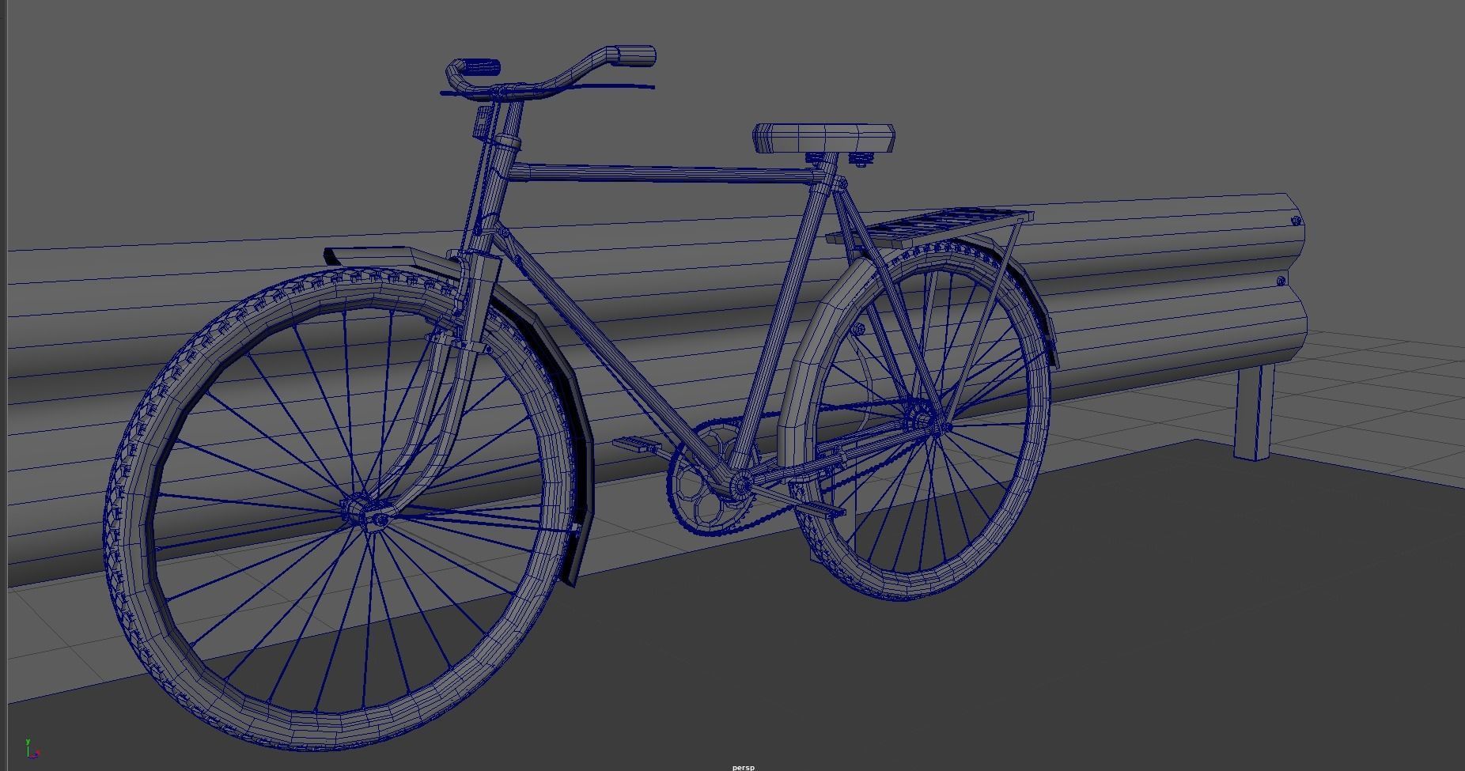Viewport: 1465px width, 771px height.
Task: Select the horizontal top tube of frame
Action: 664,174
